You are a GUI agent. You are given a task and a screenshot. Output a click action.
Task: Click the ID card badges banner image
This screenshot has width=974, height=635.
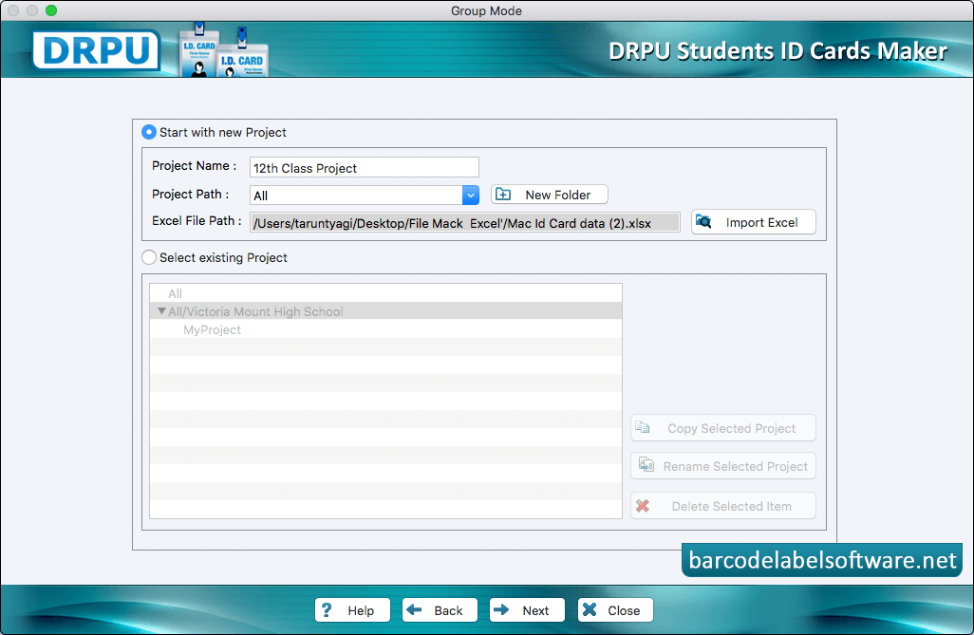(x=223, y=49)
